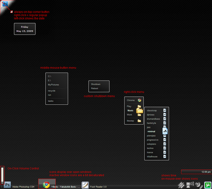
Task: Open the wireless network tray icon
Action: coord(190,184)
